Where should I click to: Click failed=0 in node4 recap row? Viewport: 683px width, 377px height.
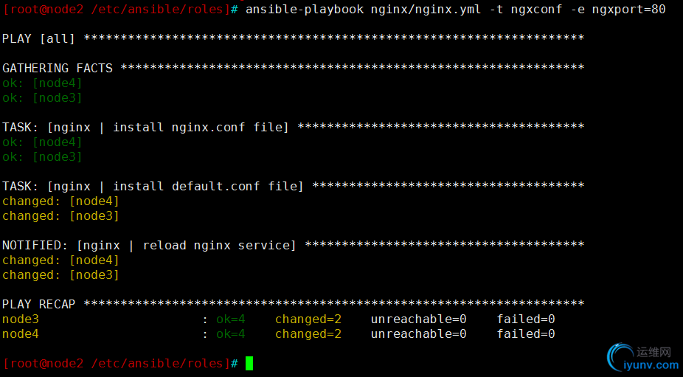tap(525, 333)
